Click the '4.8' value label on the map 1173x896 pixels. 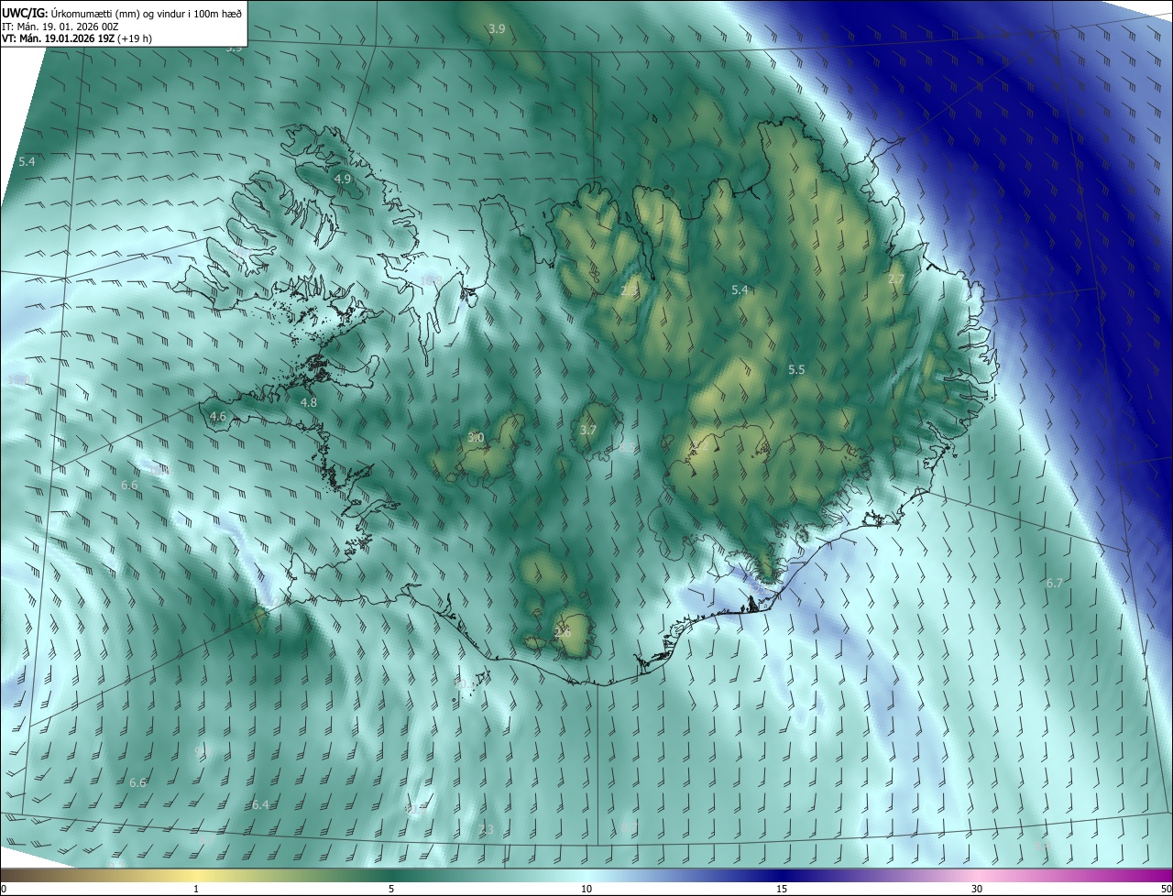pyautogui.click(x=309, y=402)
